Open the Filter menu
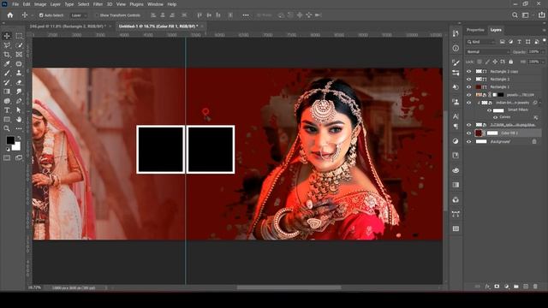 coord(98,4)
